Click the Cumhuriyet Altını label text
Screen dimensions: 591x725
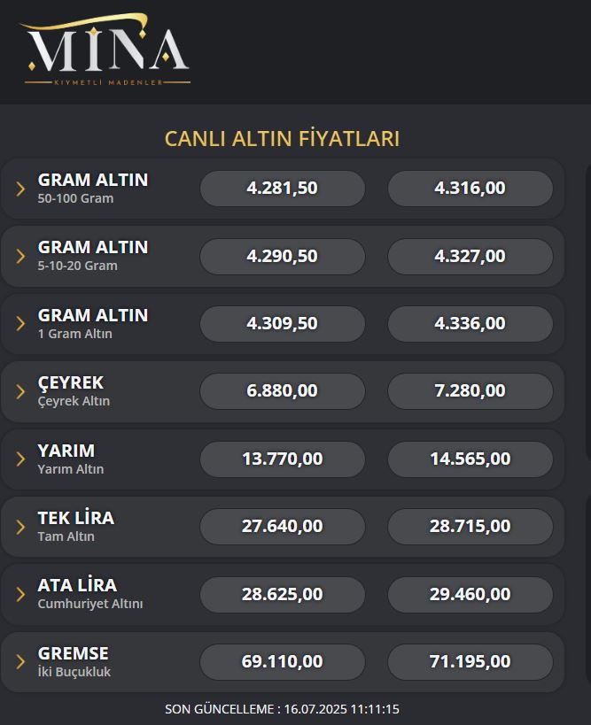tap(90, 603)
